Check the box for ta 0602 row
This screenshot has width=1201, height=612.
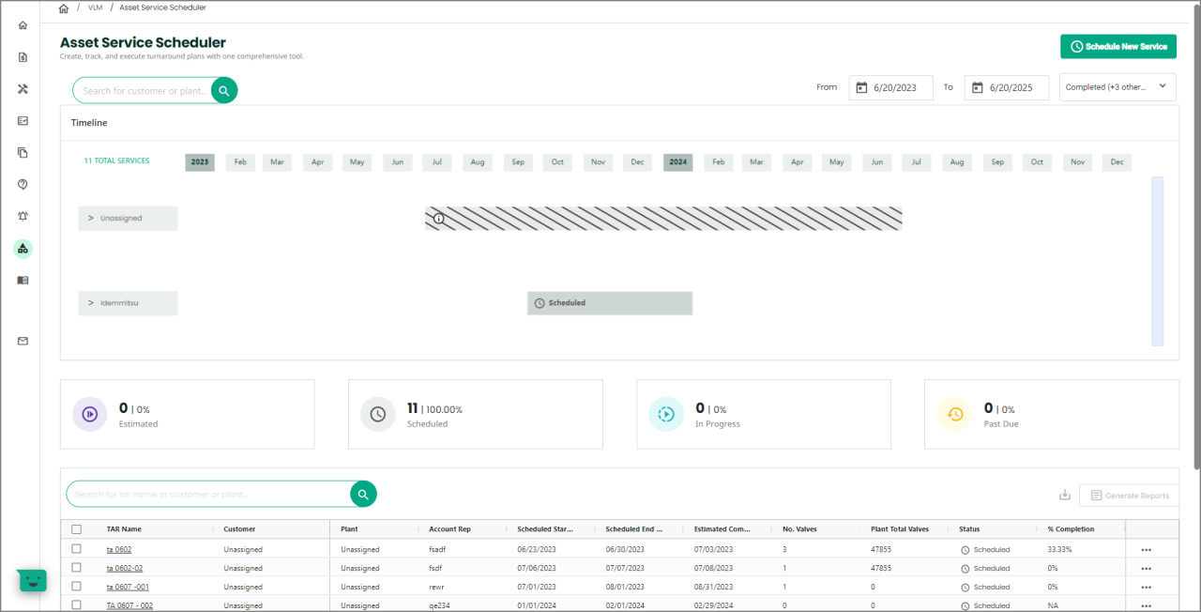[77, 549]
